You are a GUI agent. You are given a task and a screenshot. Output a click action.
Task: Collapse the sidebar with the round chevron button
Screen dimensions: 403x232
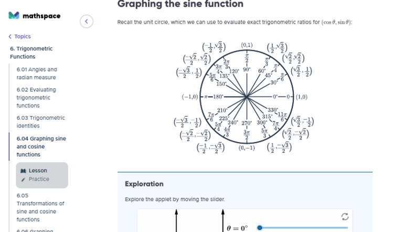87,22
